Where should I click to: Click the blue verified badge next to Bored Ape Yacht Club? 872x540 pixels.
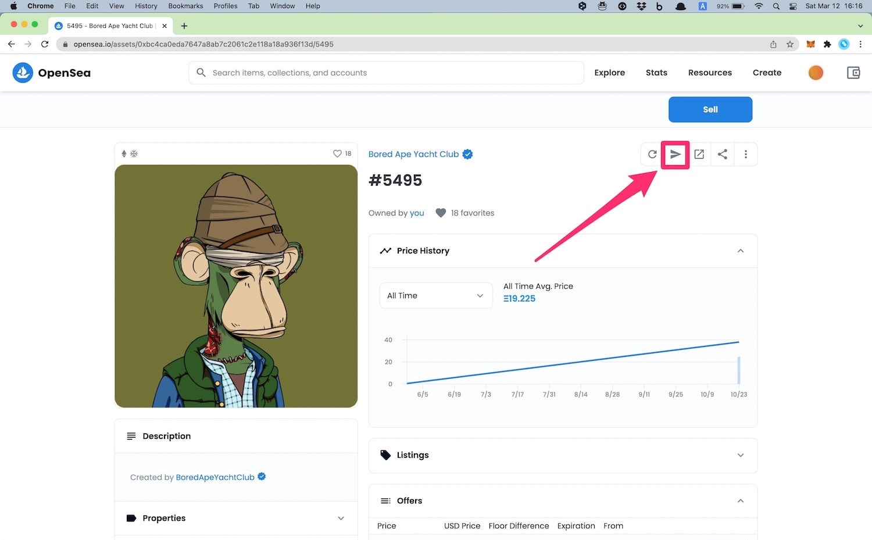[467, 154]
